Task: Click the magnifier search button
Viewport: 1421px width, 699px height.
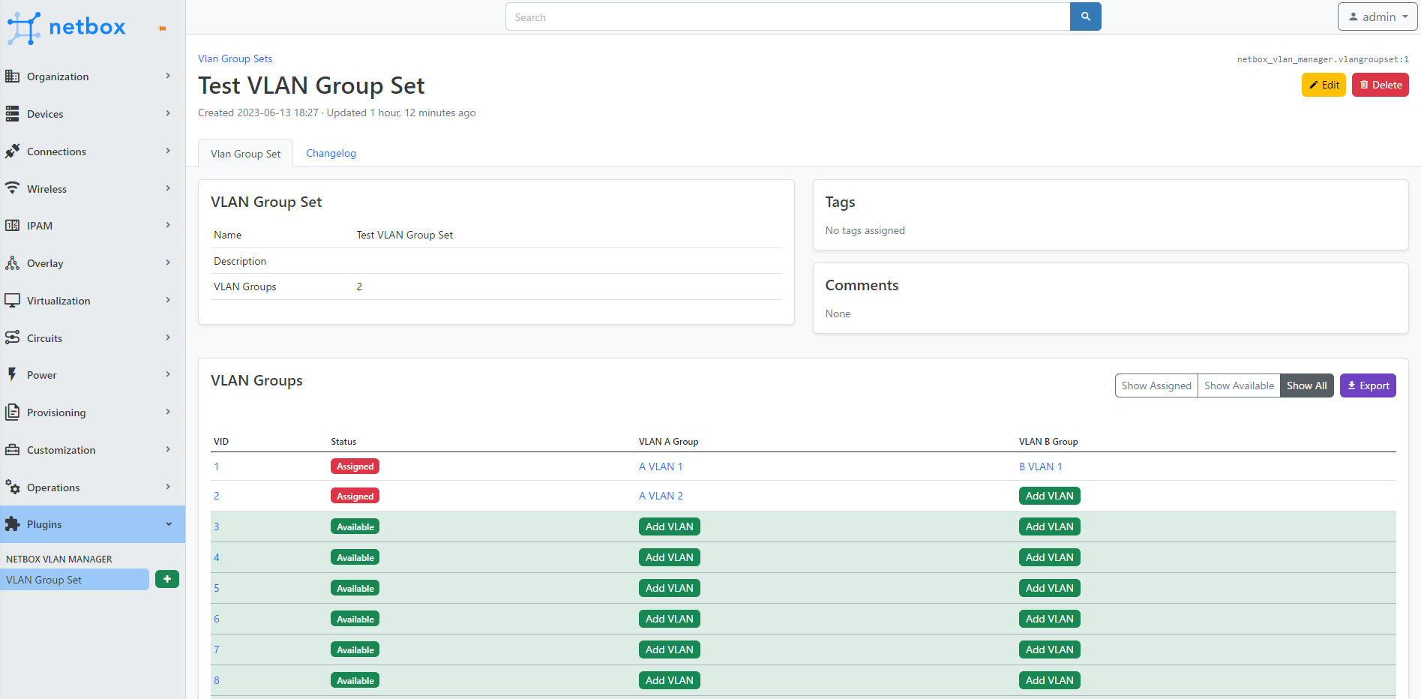Action: tap(1085, 16)
